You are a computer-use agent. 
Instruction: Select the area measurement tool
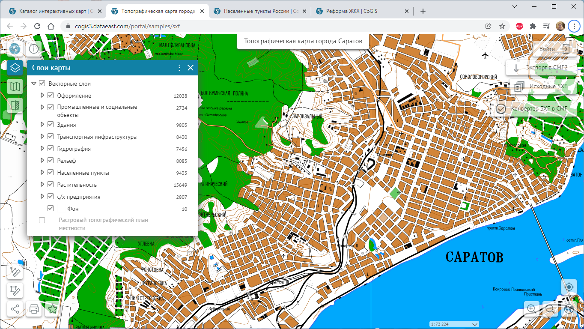[15, 290]
